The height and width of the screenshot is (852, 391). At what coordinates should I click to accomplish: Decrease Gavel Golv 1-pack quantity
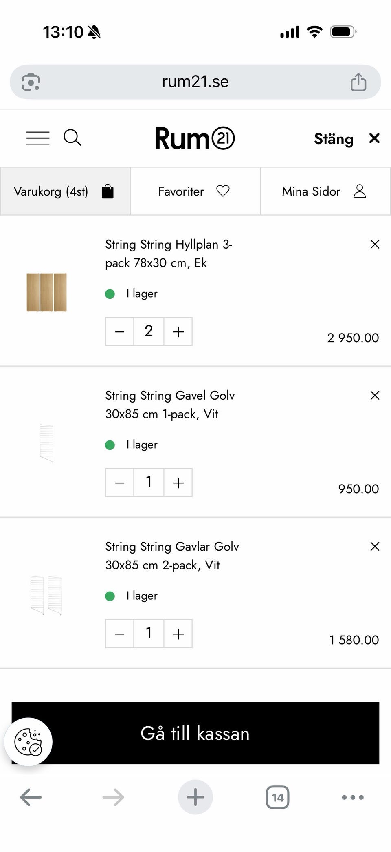click(x=119, y=483)
